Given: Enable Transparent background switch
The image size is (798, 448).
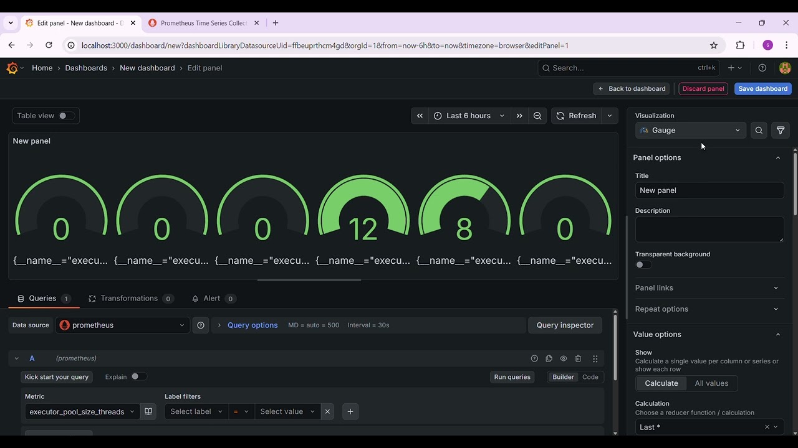Looking at the screenshot, I should pyautogui.click(x=643, y=264).
